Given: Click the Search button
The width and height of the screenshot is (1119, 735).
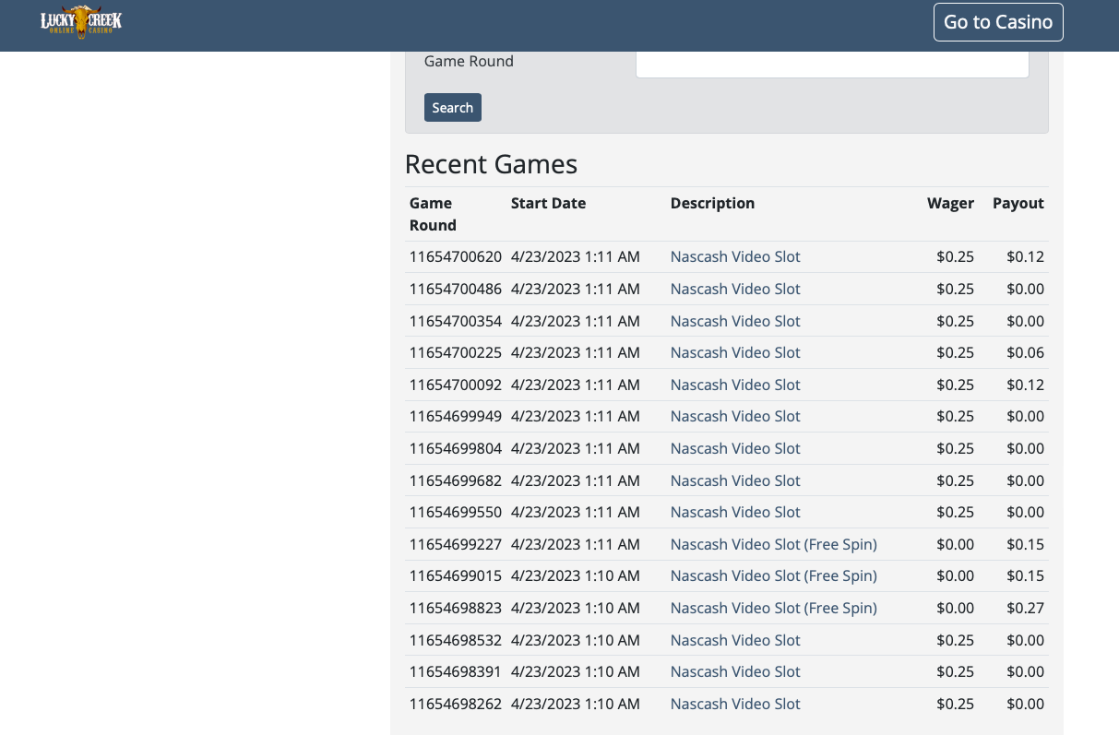Looking at the screenshot, I should tap(452, 108).
